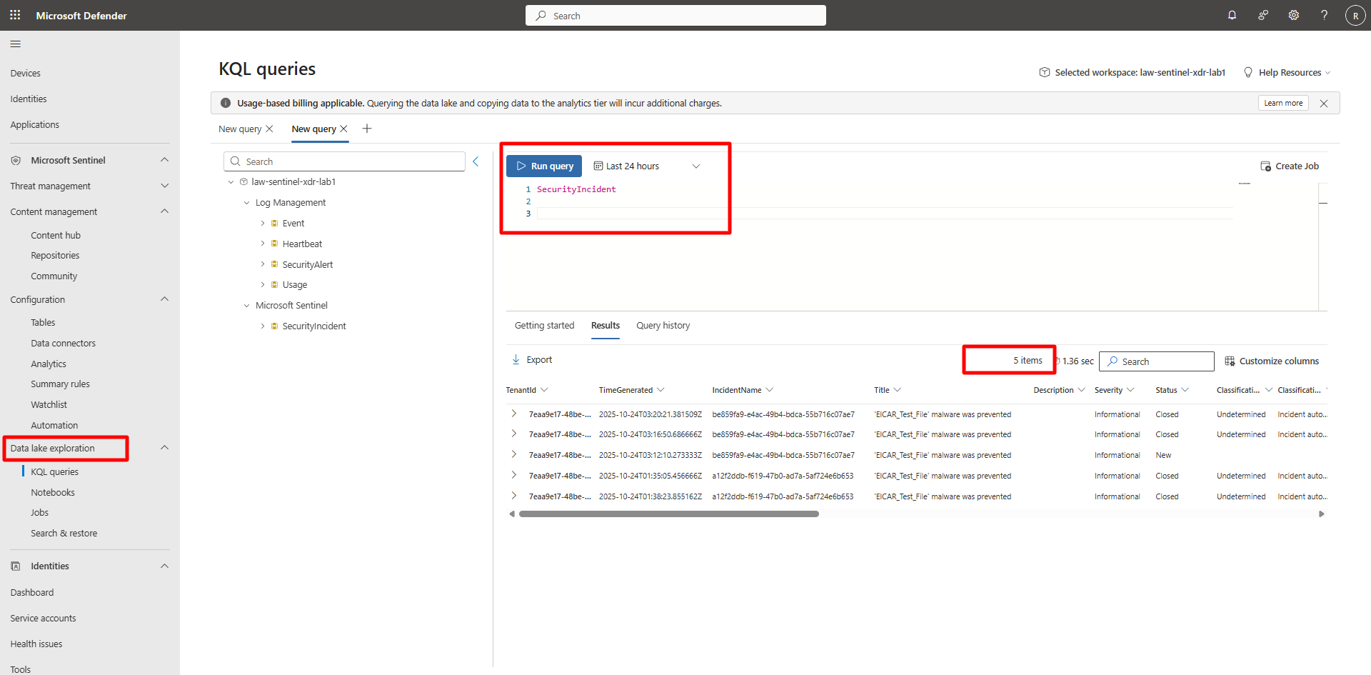The height and width of the screenshot is (675, 1371).
Task: Focus the global Search box at top
Action: click(676, 16)
